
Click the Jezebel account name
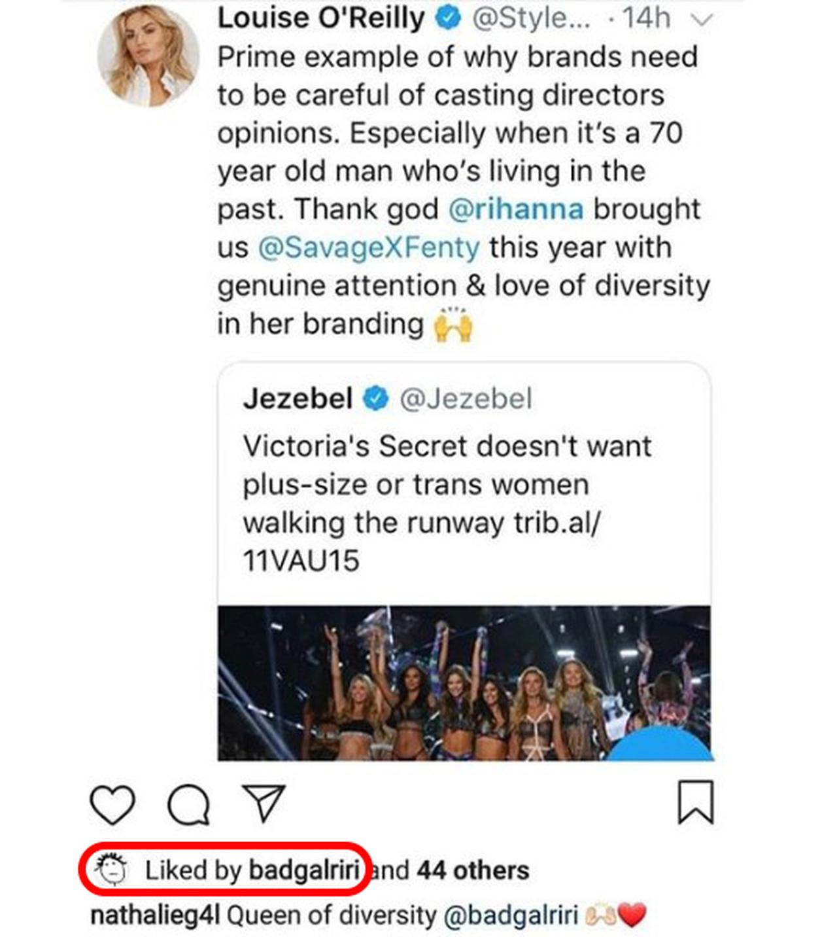point(298,398)
